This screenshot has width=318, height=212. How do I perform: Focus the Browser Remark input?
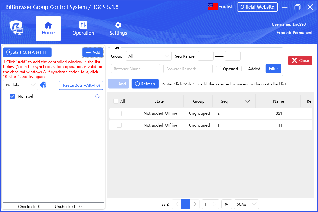188,69
